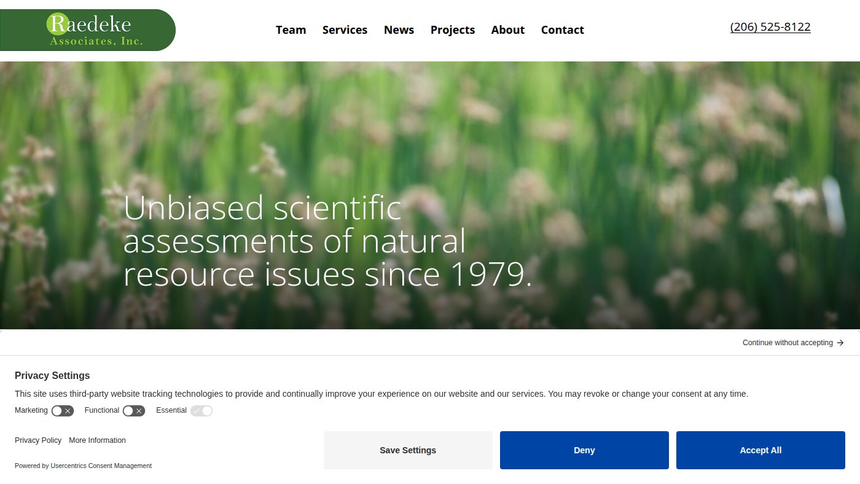Image resolution: width=860 pixels, height=484 pixels.
Task: Enable the Marketing toggle
Action: coord(63,411)
